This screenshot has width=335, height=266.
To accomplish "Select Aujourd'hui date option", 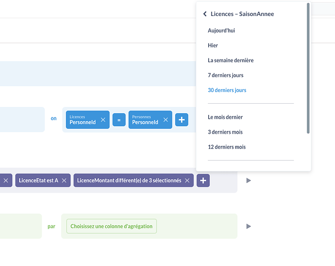I will (x=222, y=30).
